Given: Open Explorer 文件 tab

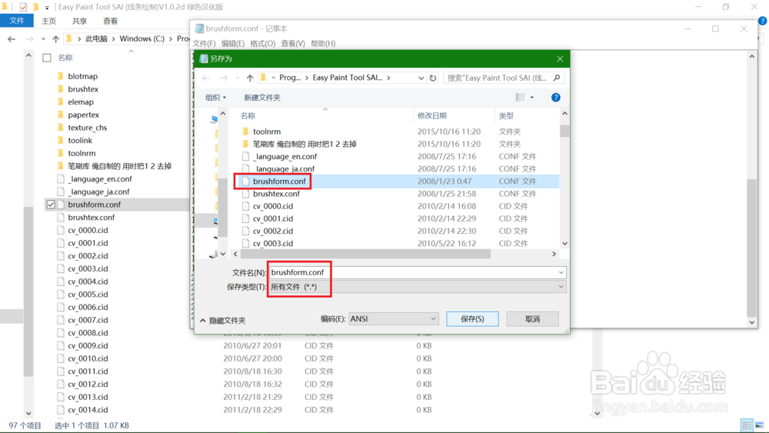Looking at the screenshot, I should [17, 21].
